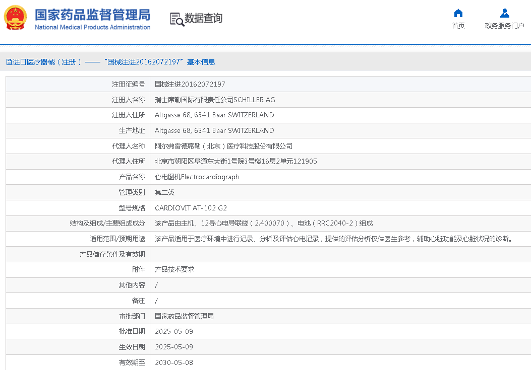531x370 pixels.
Task: Select 注册人住所 address Altgasse 68 value
Action: click(x=214, y=115)
